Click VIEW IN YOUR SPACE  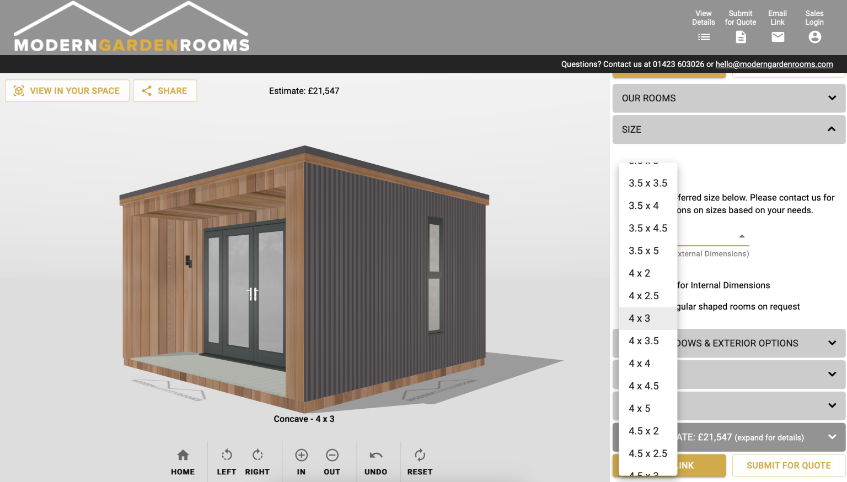point(67,90)
